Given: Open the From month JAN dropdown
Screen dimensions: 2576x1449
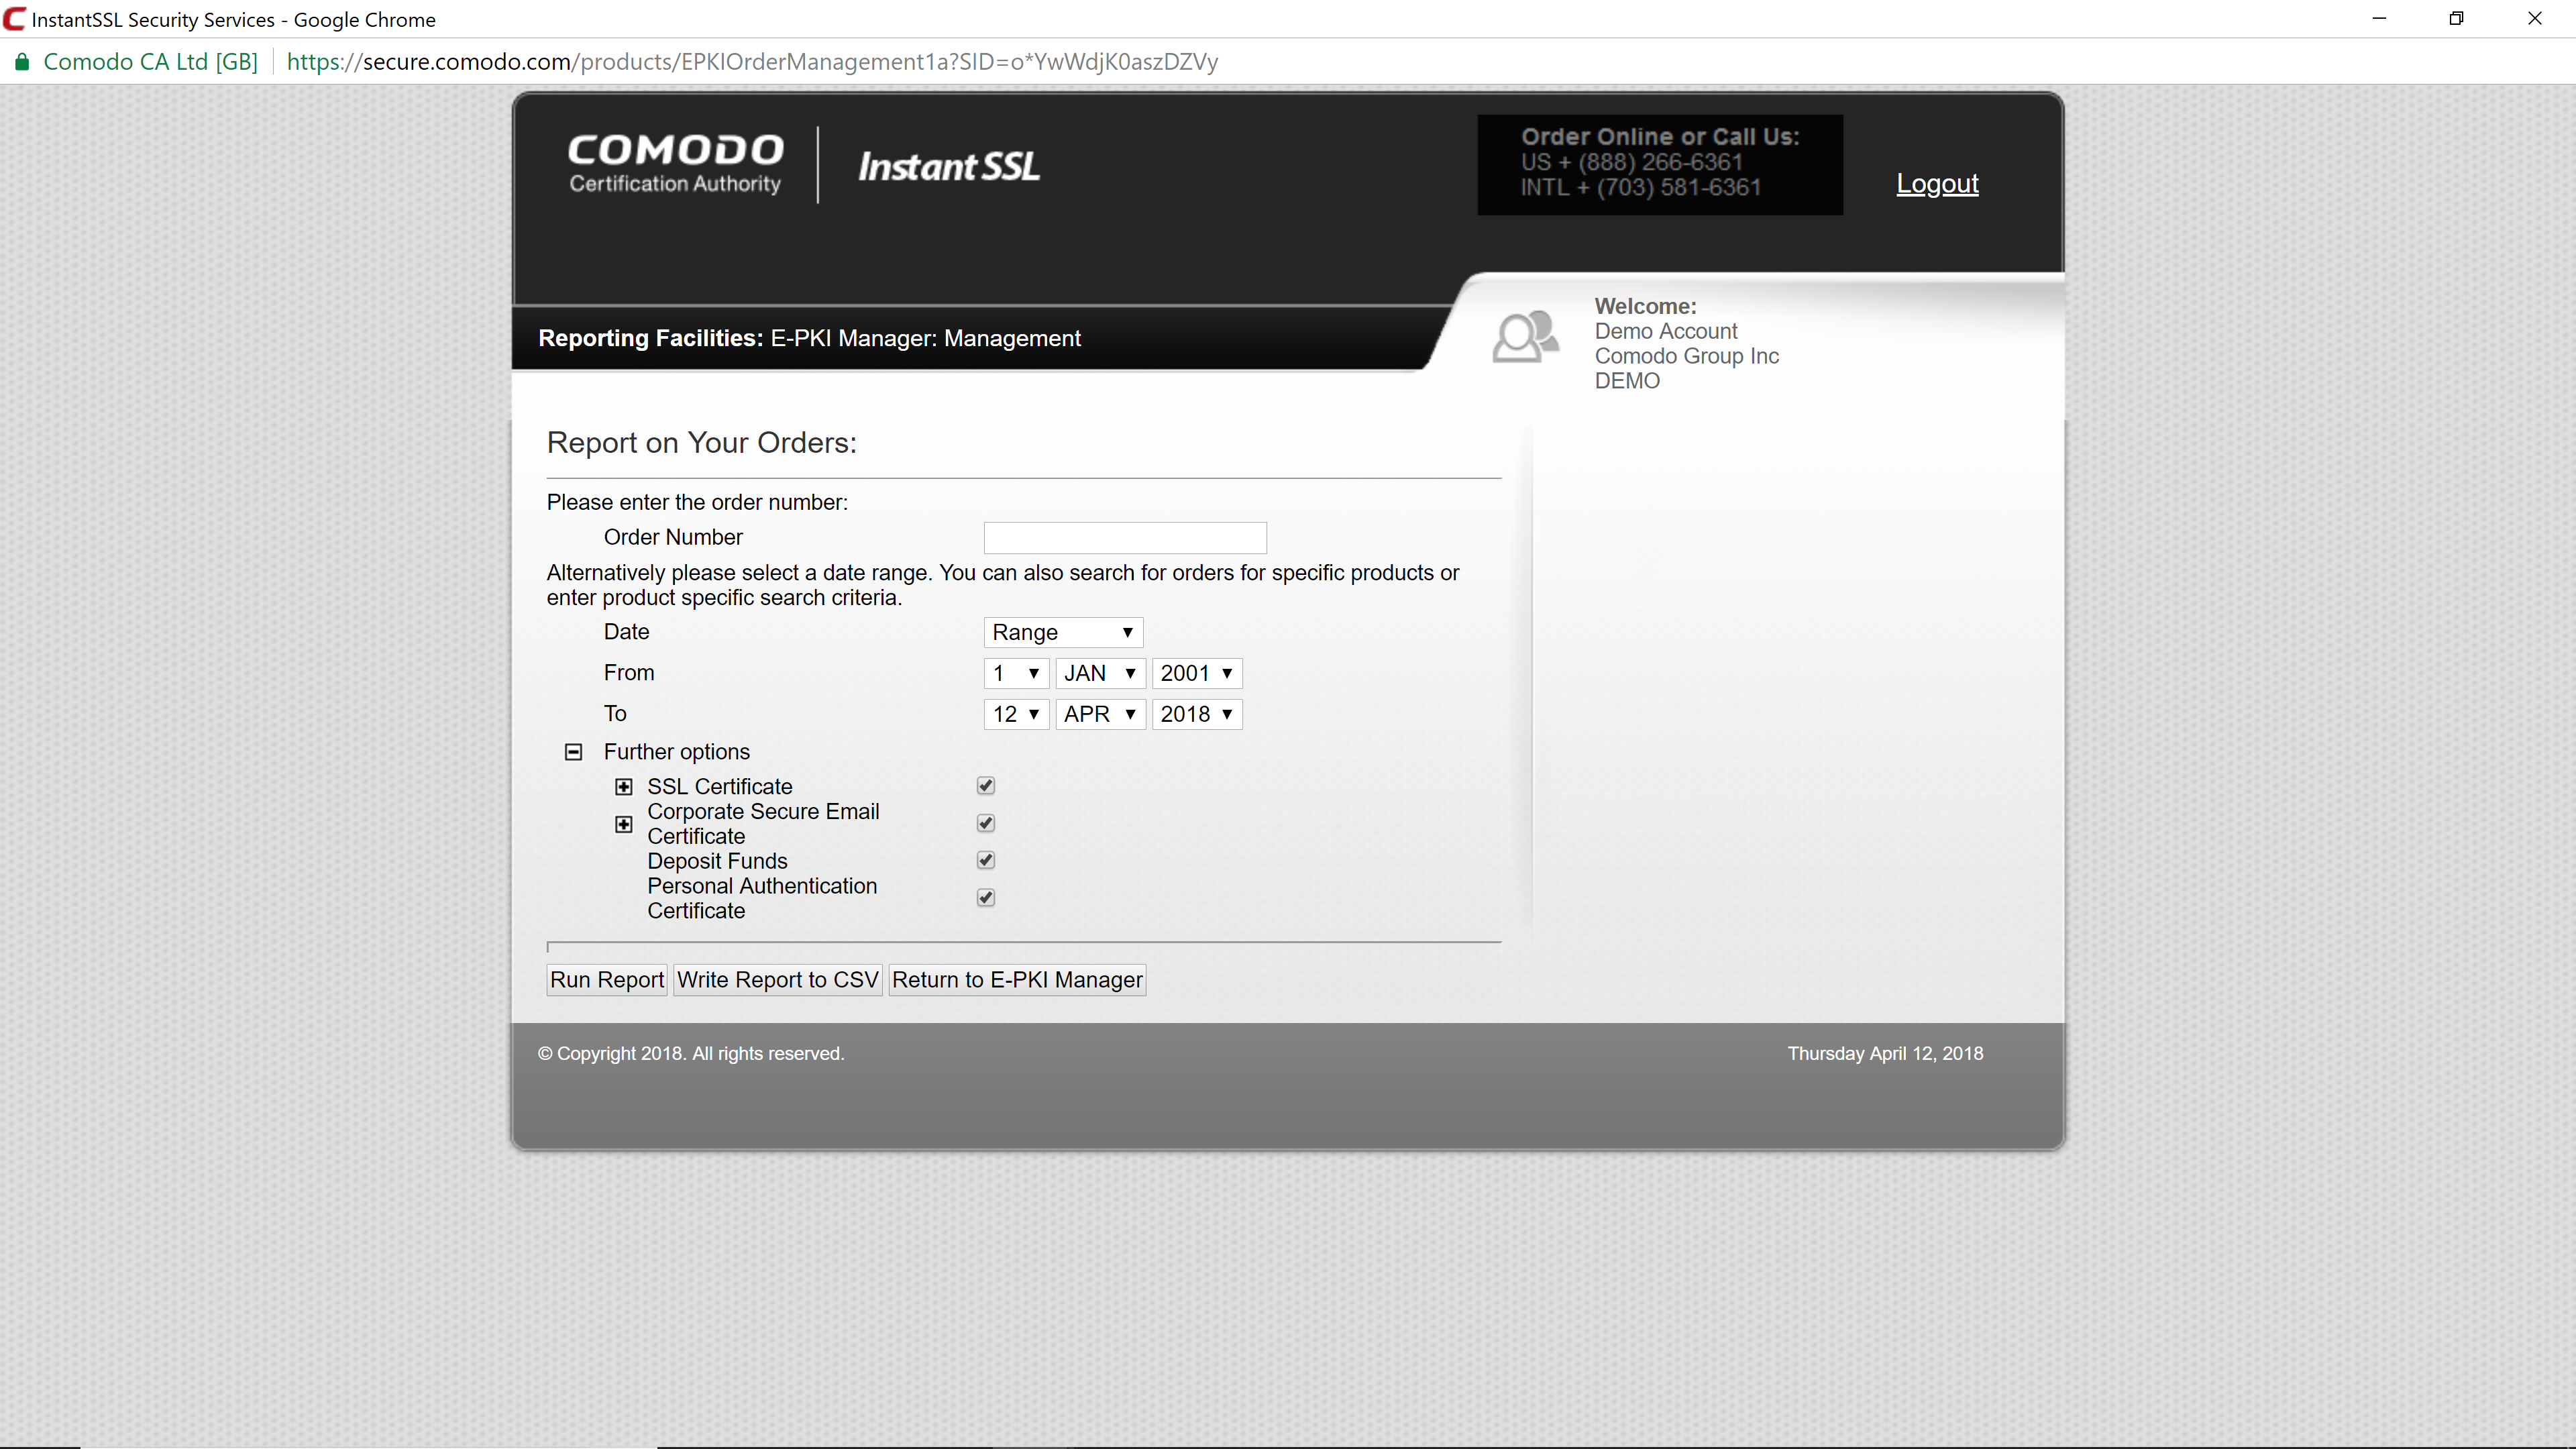Looking at the screenshot, I should coord(1100,673).
